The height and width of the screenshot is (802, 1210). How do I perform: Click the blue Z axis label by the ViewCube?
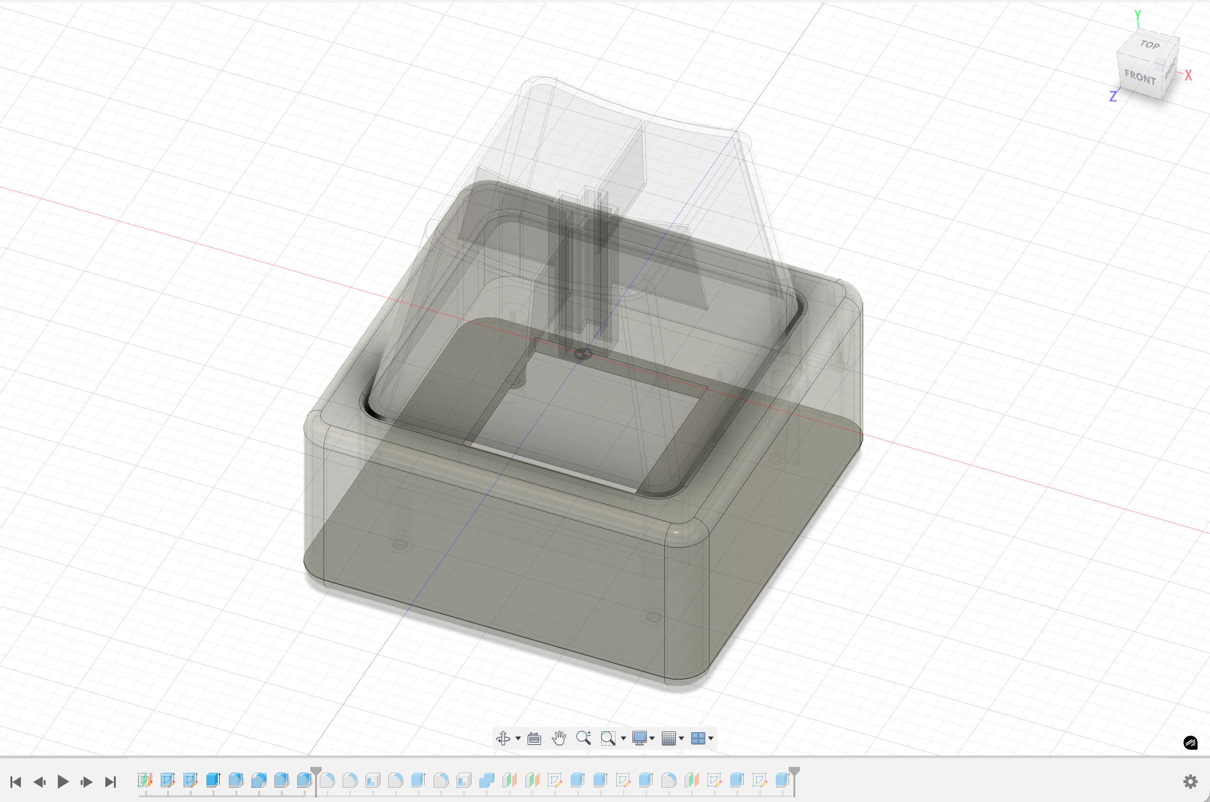coord(1113,96)
